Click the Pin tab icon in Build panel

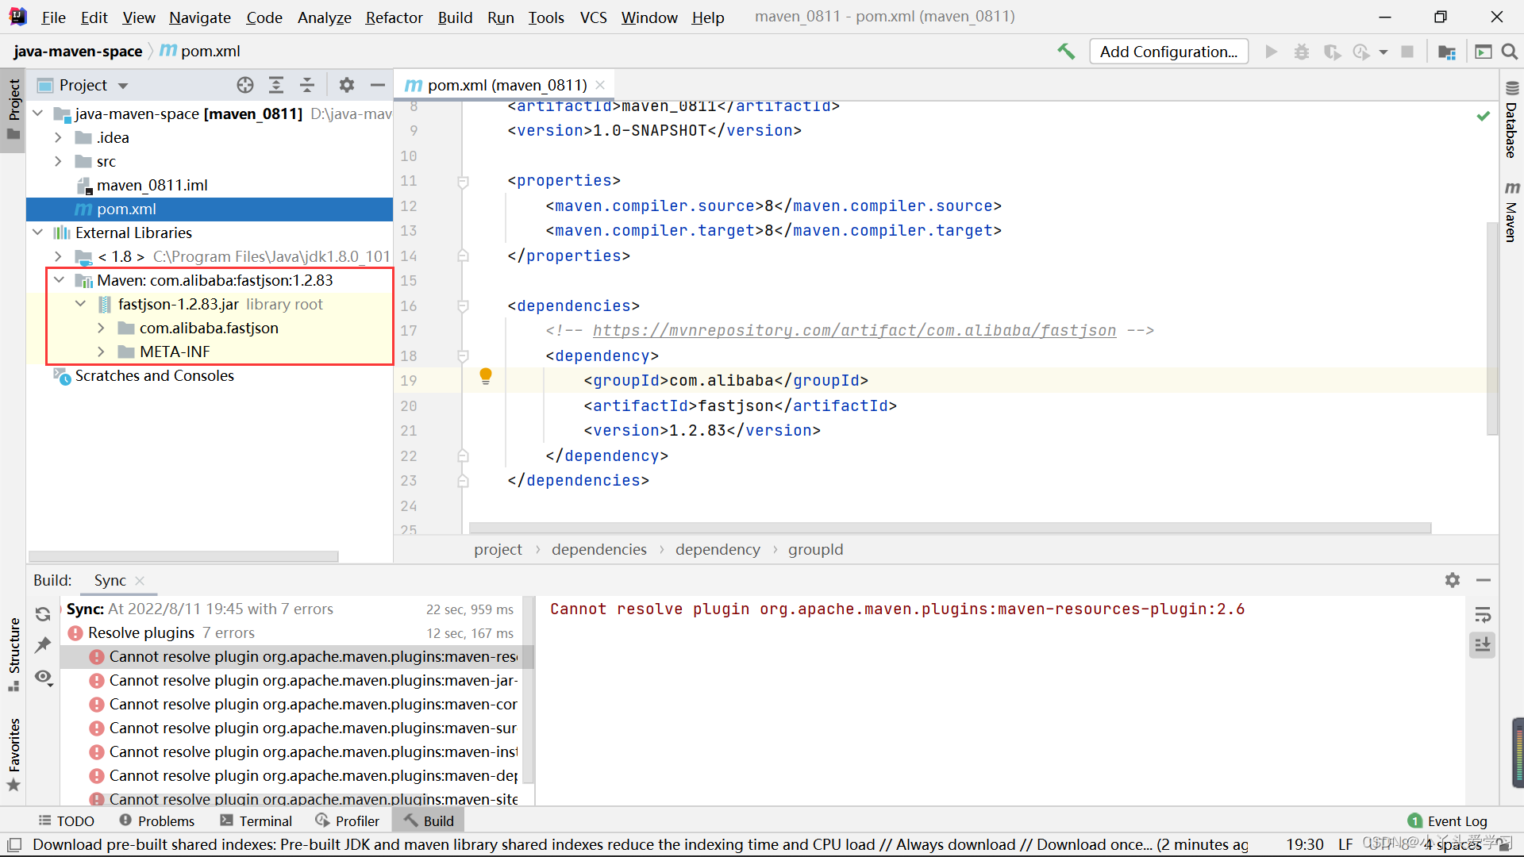tap(43, 645)
